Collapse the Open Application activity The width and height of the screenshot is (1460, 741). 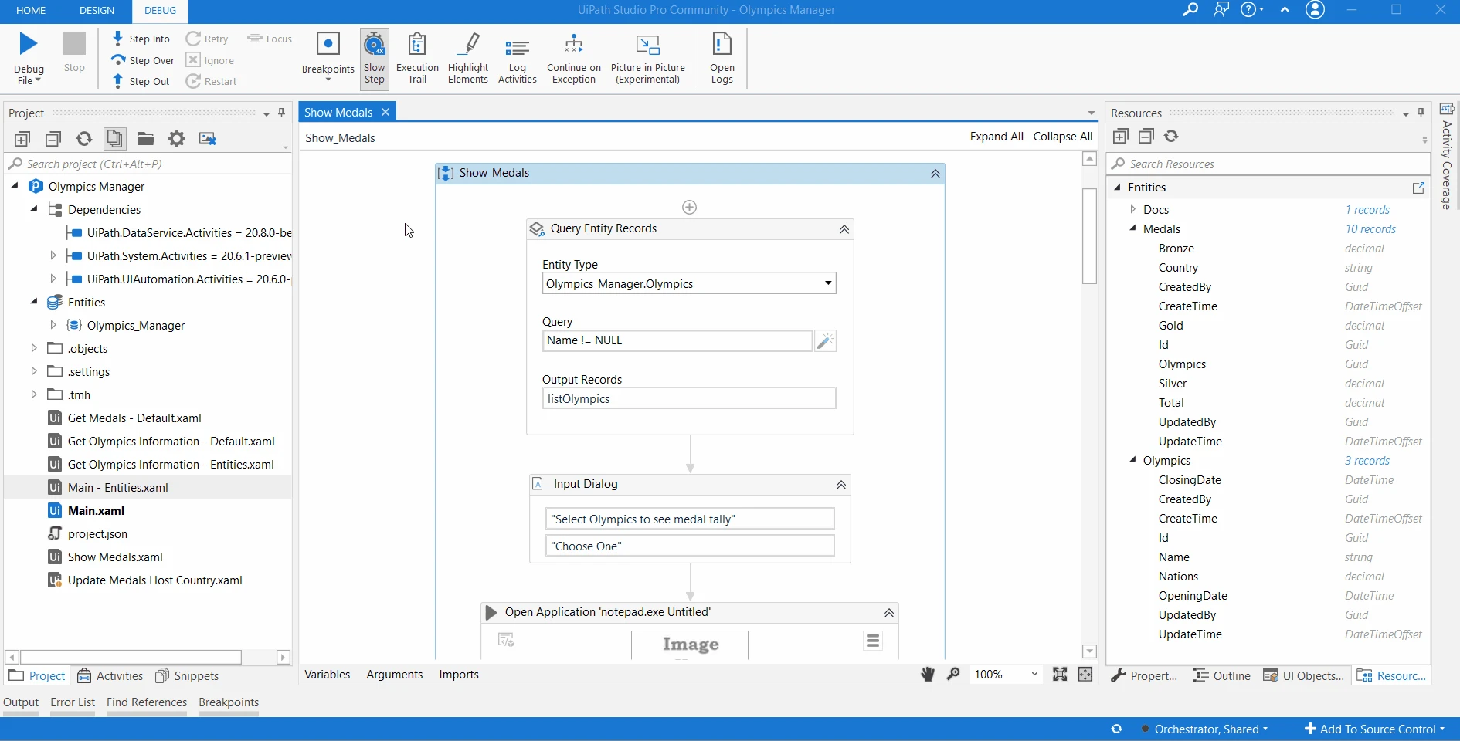[889, 613]
